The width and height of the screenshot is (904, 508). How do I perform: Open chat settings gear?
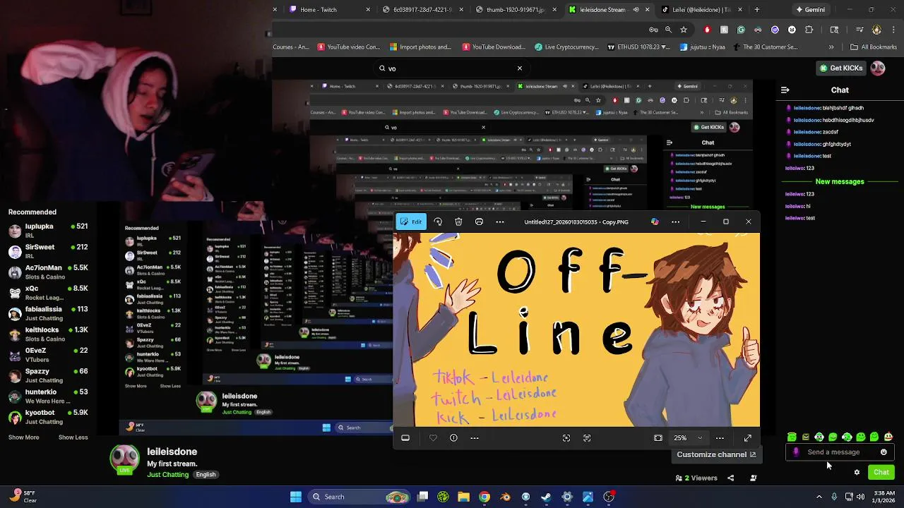(x=857, y=472)
